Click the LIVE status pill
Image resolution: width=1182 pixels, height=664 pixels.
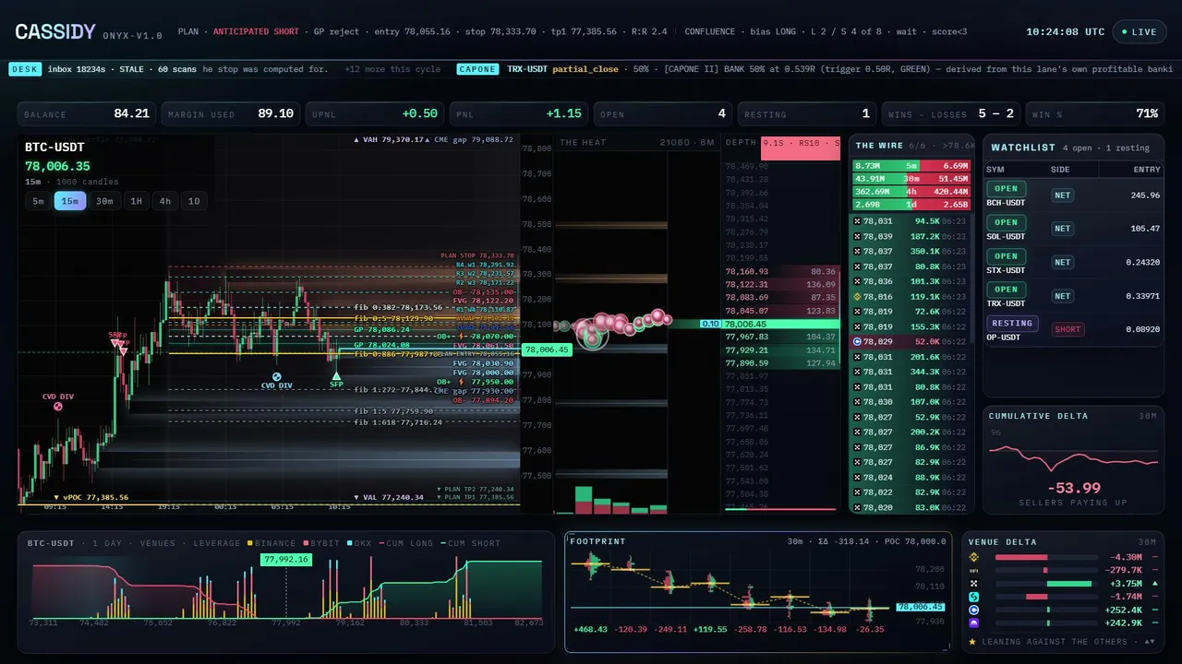(1139, 31)
